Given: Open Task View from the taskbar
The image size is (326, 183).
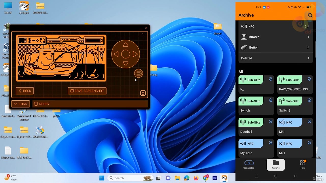Looking at the screenshot, I should pos(158,178).
